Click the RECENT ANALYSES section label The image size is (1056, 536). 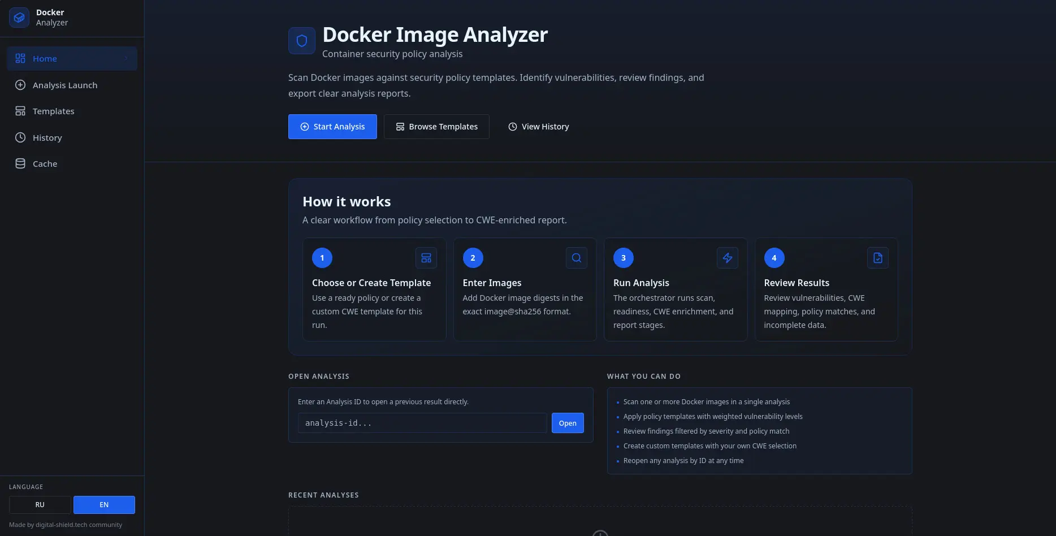323,495
